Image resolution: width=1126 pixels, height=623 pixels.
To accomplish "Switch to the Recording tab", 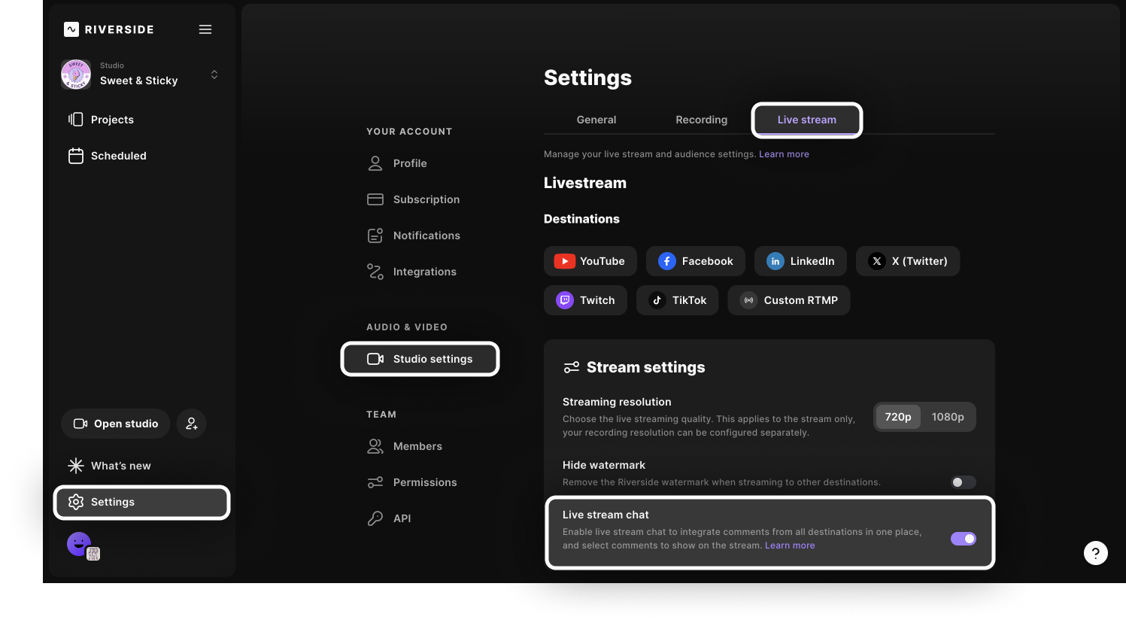I will [x=702, y=120].
